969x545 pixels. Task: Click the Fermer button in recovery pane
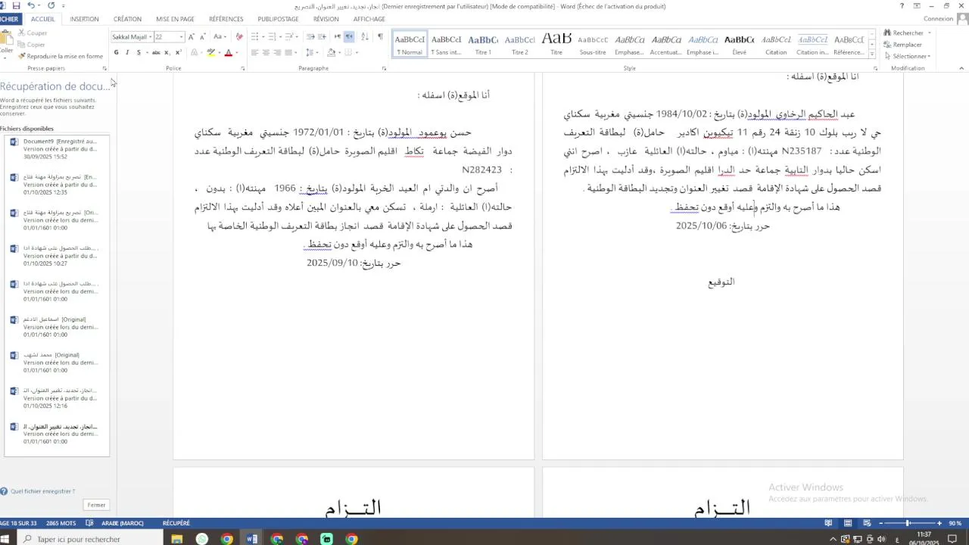point(96,505)
